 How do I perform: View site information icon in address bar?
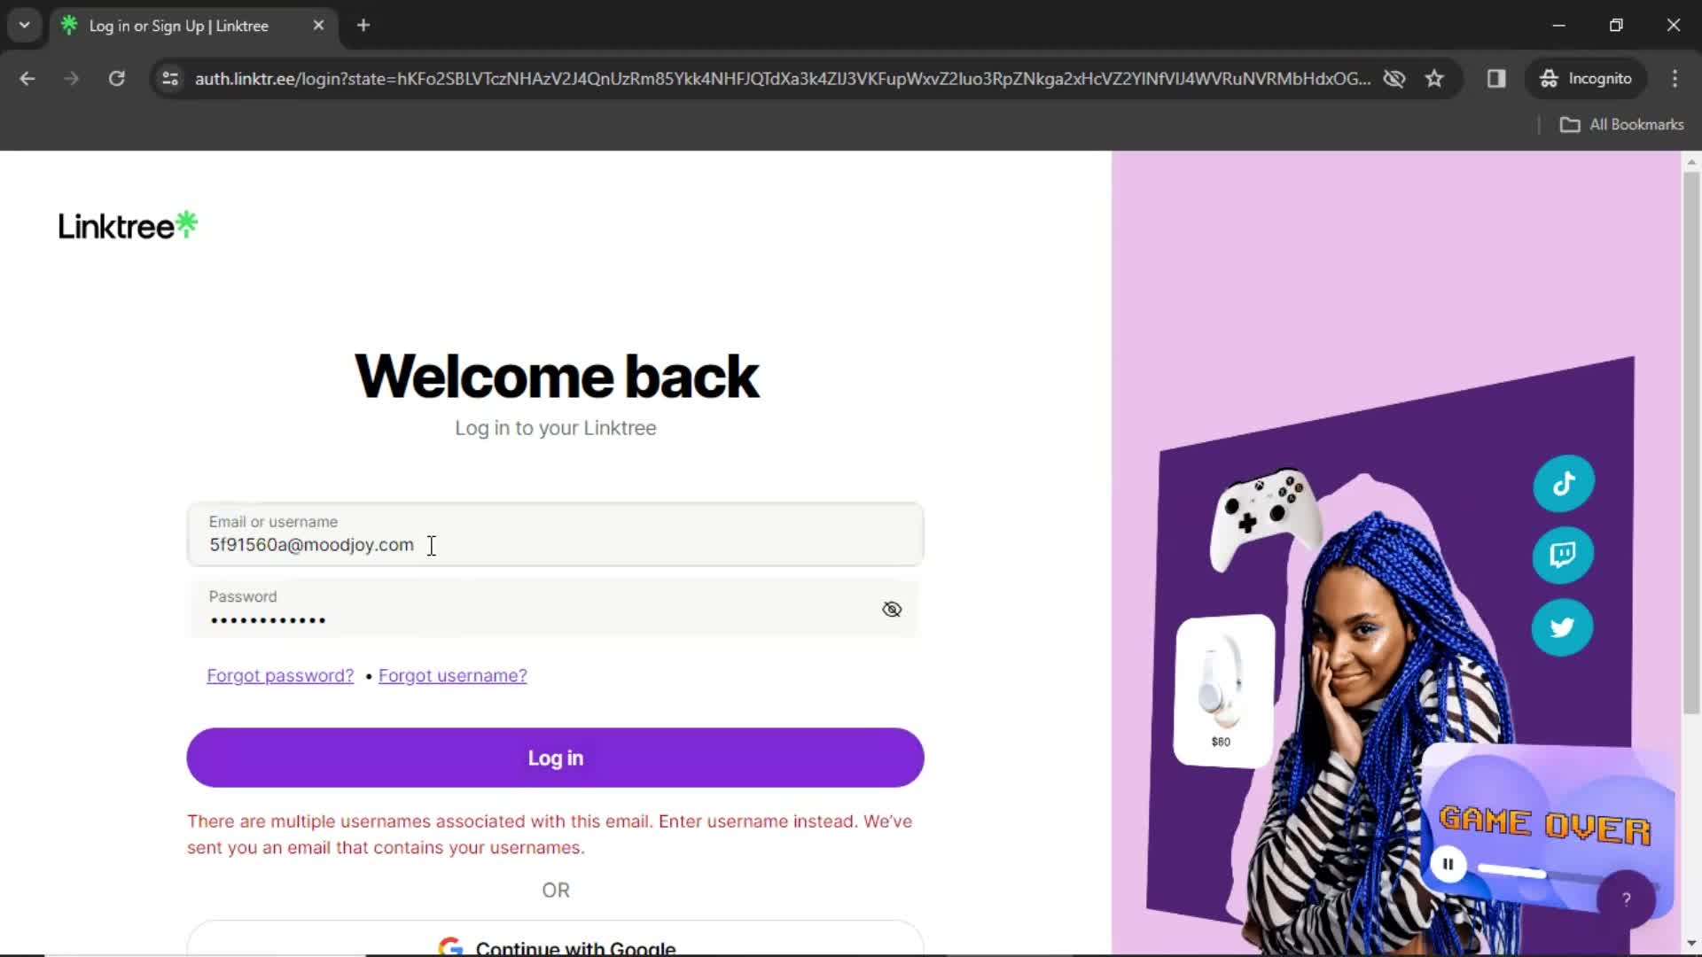click(x=170, y=79)
